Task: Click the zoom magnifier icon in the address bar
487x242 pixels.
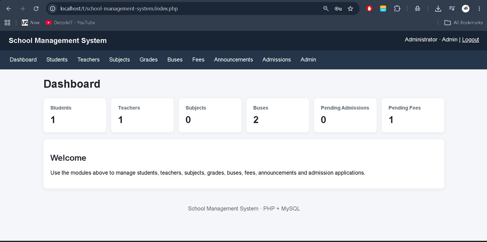Action: click(x=326, y=9)
